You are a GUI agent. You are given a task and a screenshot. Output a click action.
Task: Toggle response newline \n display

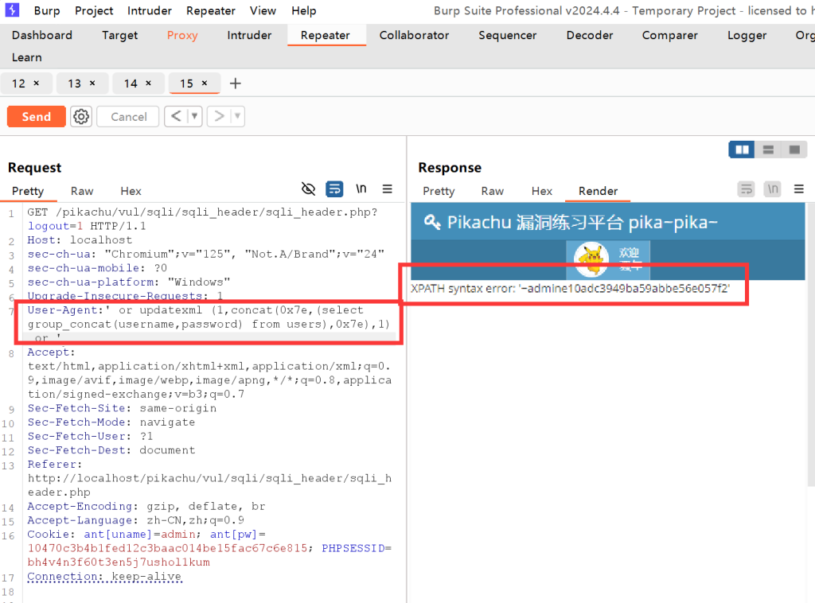tap(773, 189)
